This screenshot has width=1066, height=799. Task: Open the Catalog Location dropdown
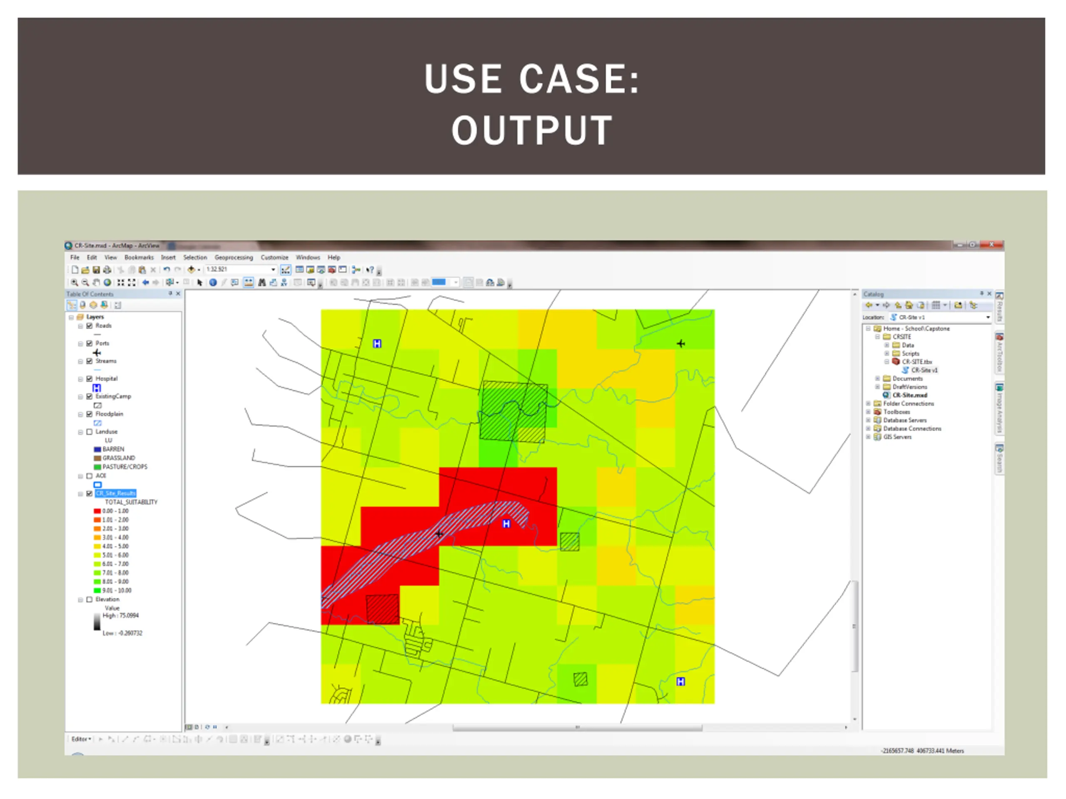coord(988,318)
